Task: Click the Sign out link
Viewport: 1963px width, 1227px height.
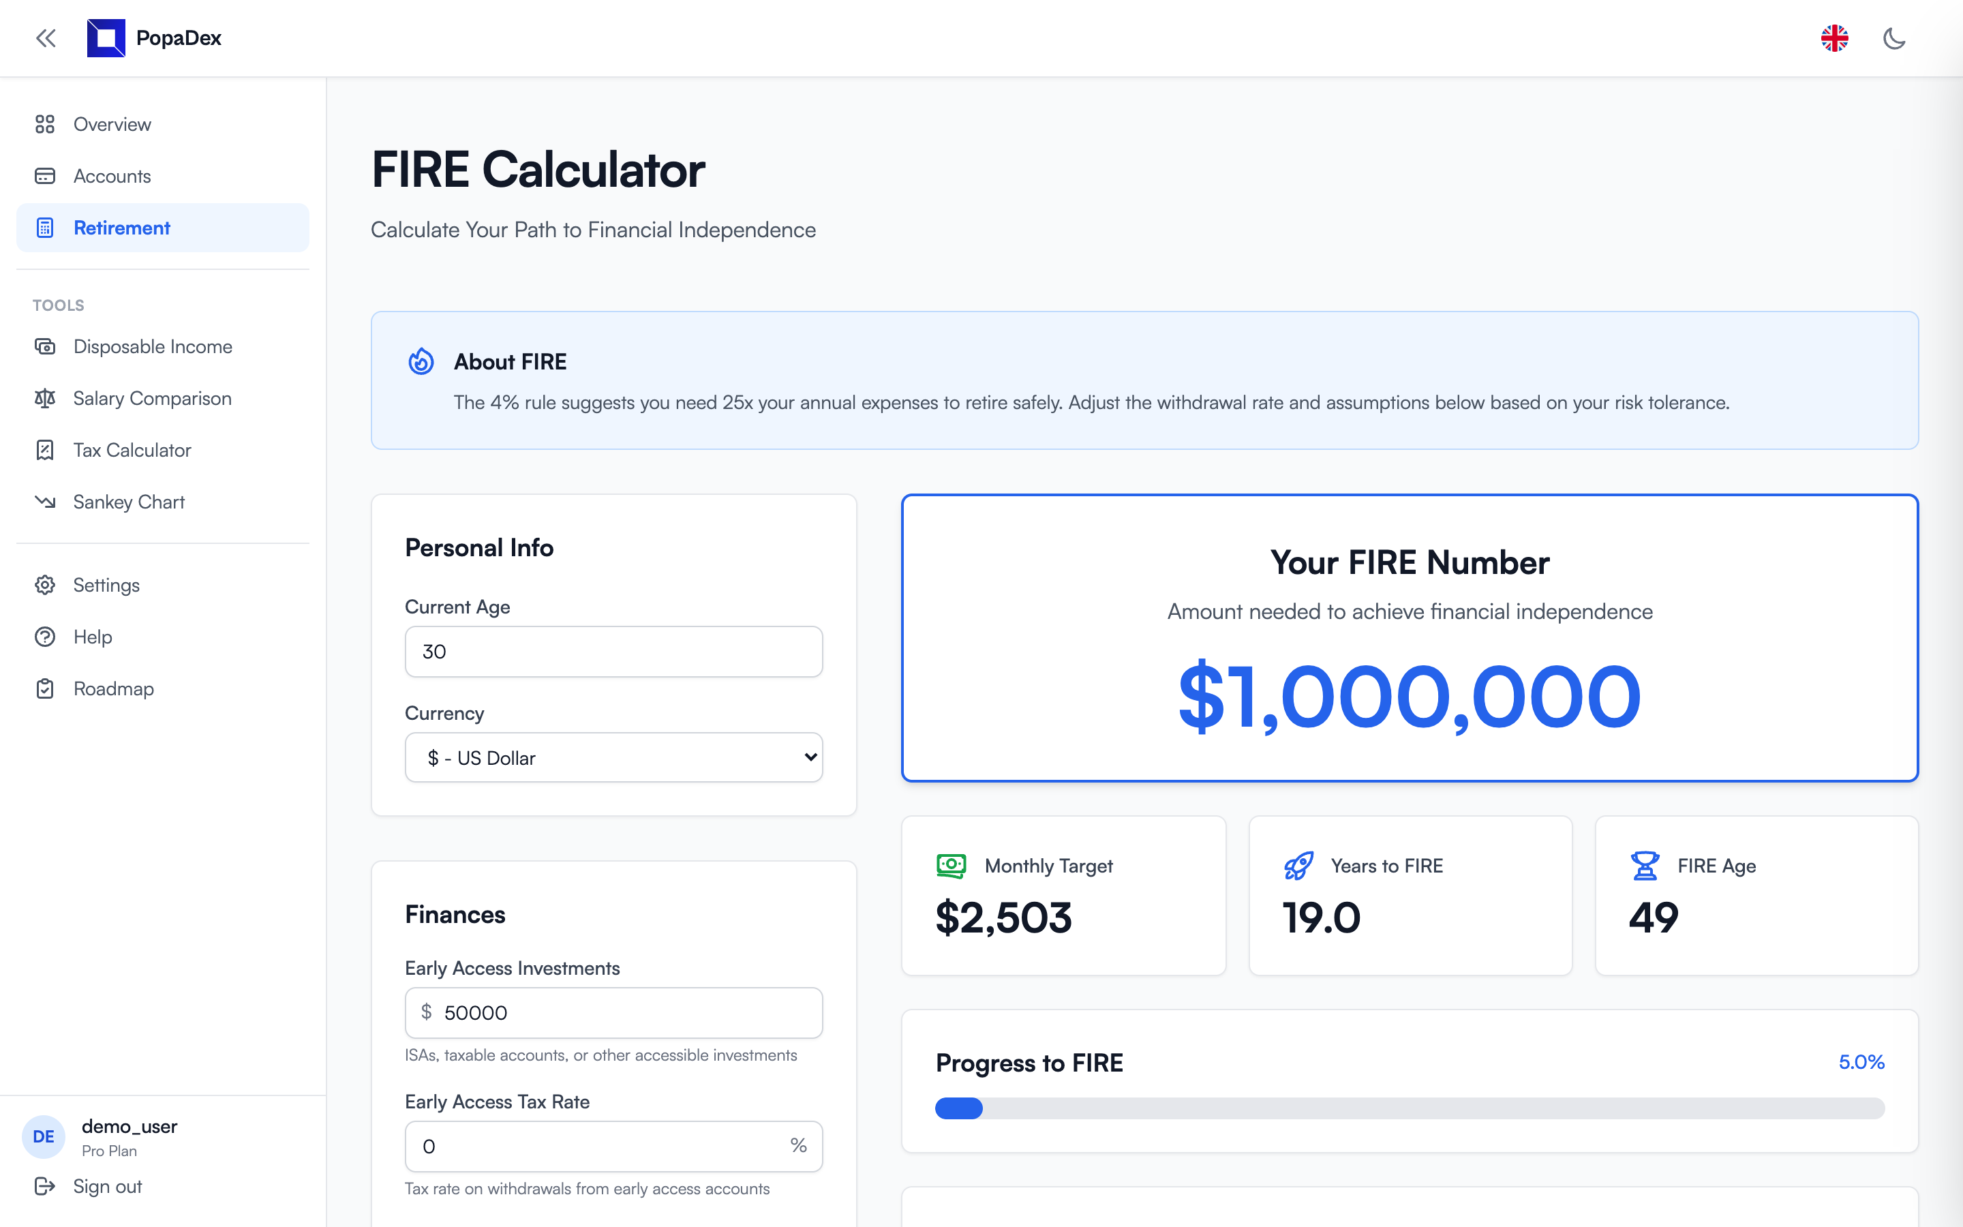Action: click(106, 1185)
